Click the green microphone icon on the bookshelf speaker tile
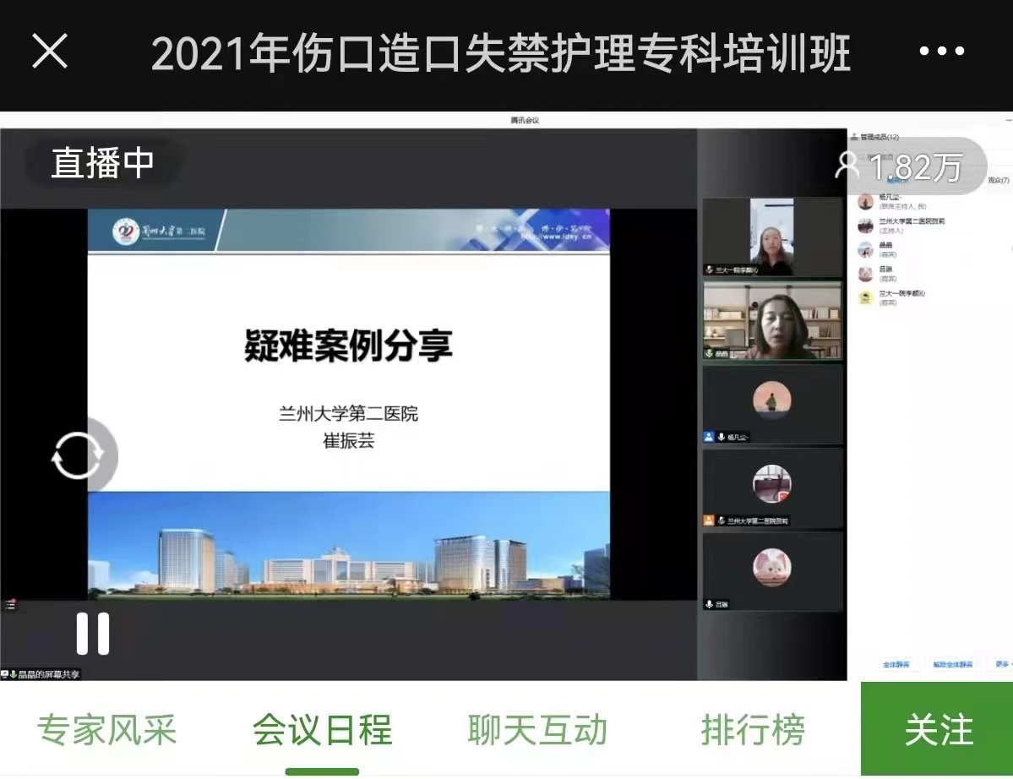This screenshot has width=1013, height=779. 710,353
